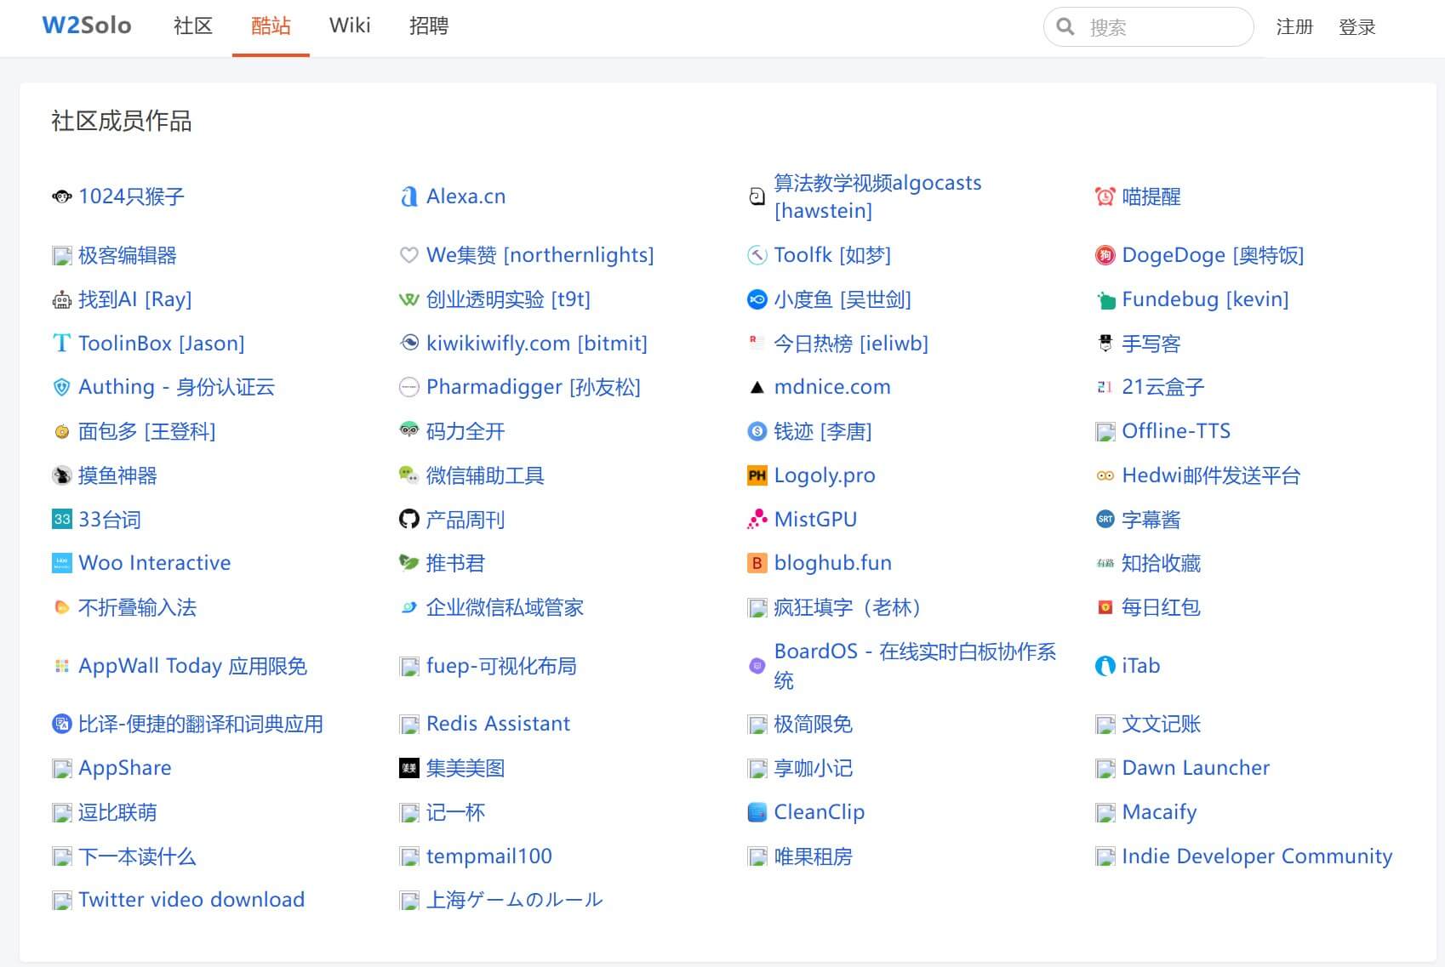Screen dimensions: 1445x967
Task: Switch to the Wiki tab
Action: [350, 26]
